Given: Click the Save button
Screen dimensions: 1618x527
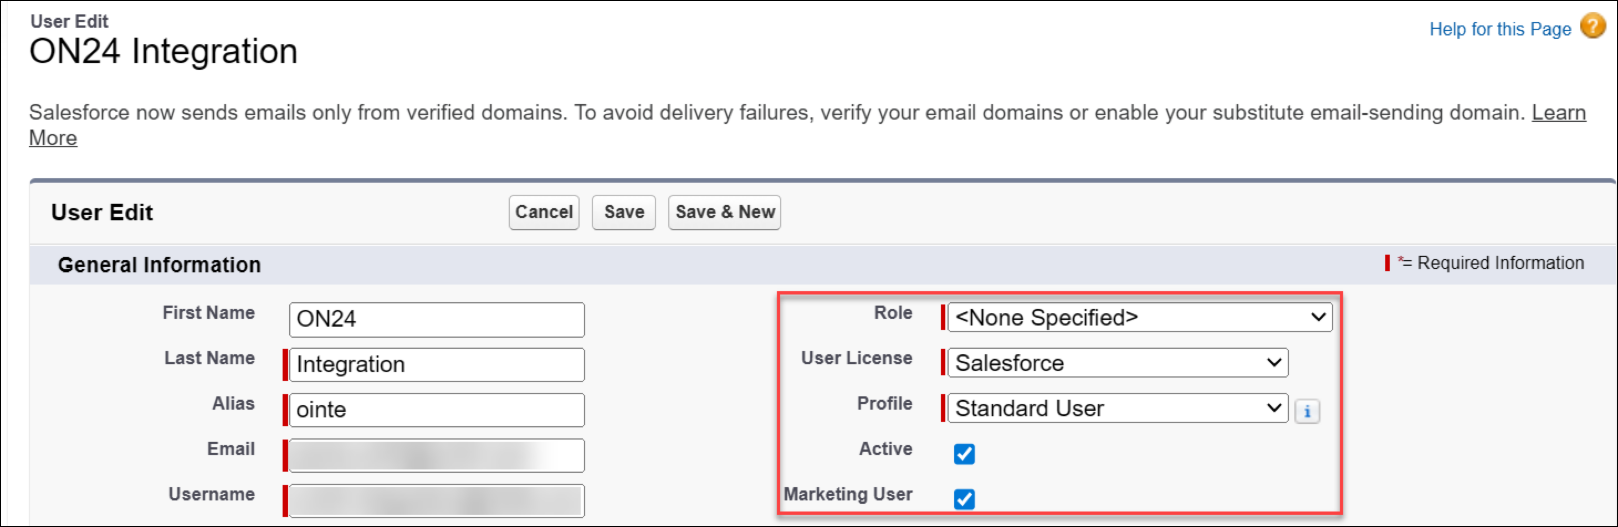Looking at the screenshot, I should [624, 213].
